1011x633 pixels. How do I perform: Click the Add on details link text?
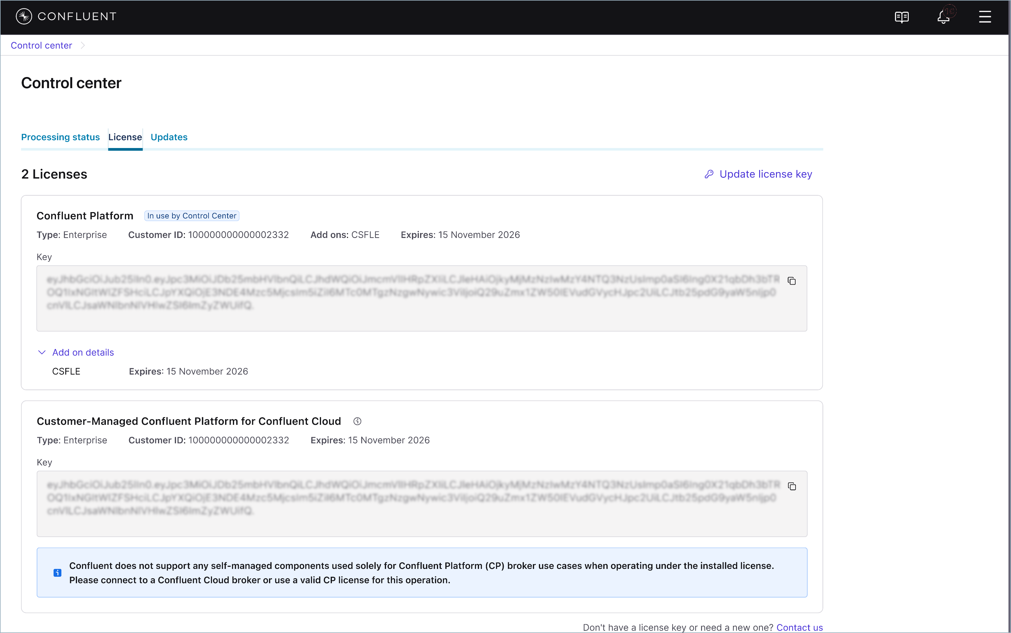[83, 353]
